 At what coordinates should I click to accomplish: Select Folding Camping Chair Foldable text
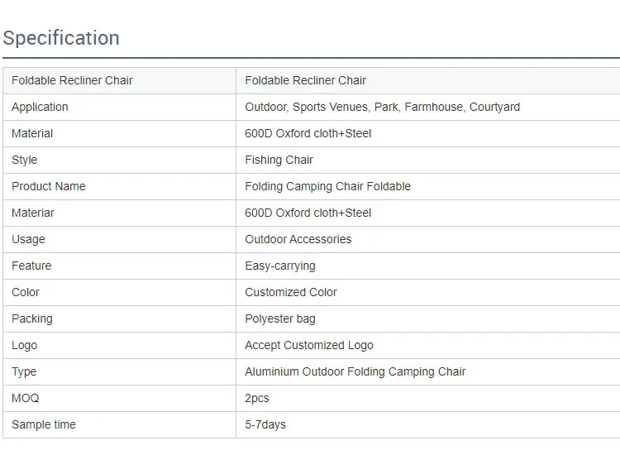[x=327, y=186]
